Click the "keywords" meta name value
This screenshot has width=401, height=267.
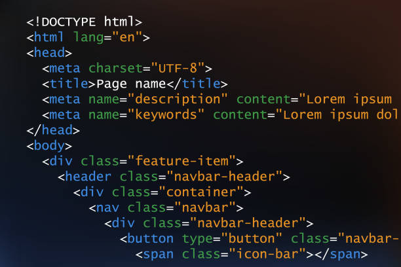[166, 115]
